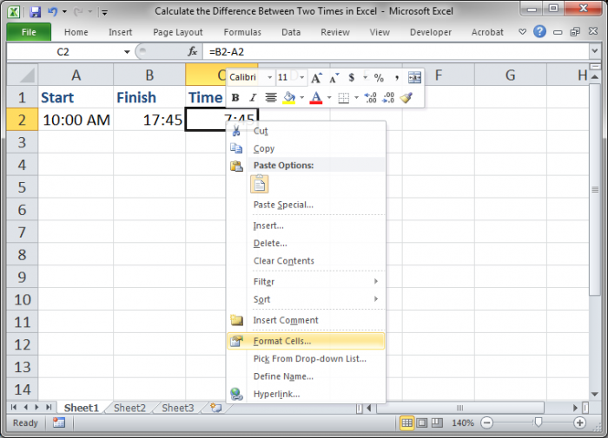
Task: Choose Pick From Drop-down List
Action: tap(306, 358)
